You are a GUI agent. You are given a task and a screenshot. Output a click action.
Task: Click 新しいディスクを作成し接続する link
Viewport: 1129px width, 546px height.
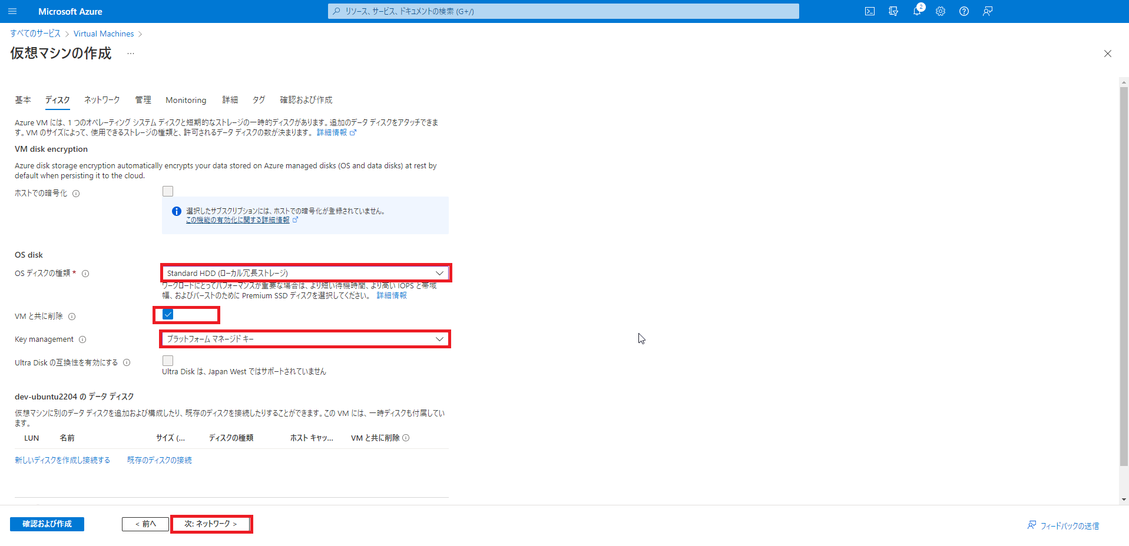(62, 460)
